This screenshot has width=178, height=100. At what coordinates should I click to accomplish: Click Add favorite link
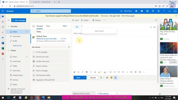coord(17,46)
